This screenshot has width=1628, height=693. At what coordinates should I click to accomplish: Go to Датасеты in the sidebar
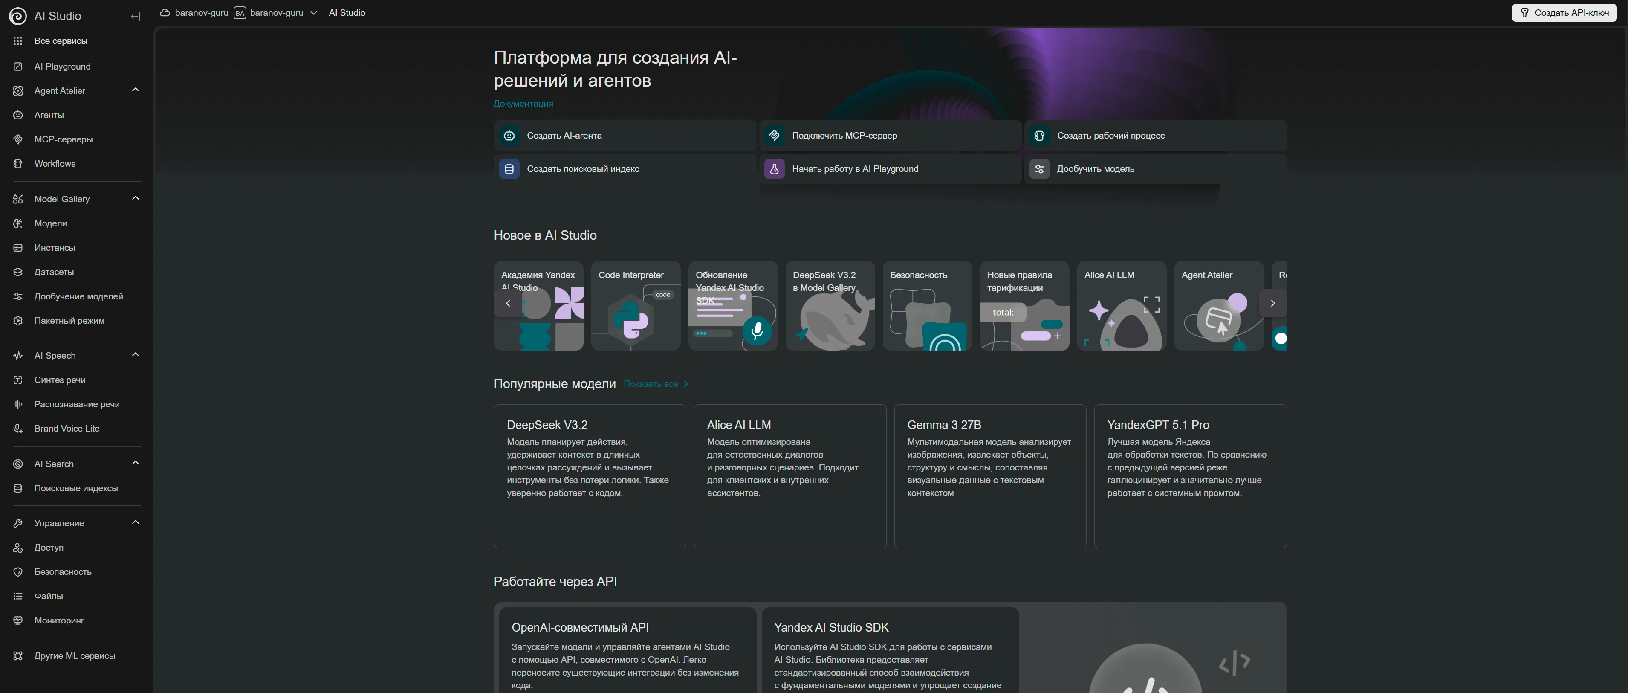point(76,272)
